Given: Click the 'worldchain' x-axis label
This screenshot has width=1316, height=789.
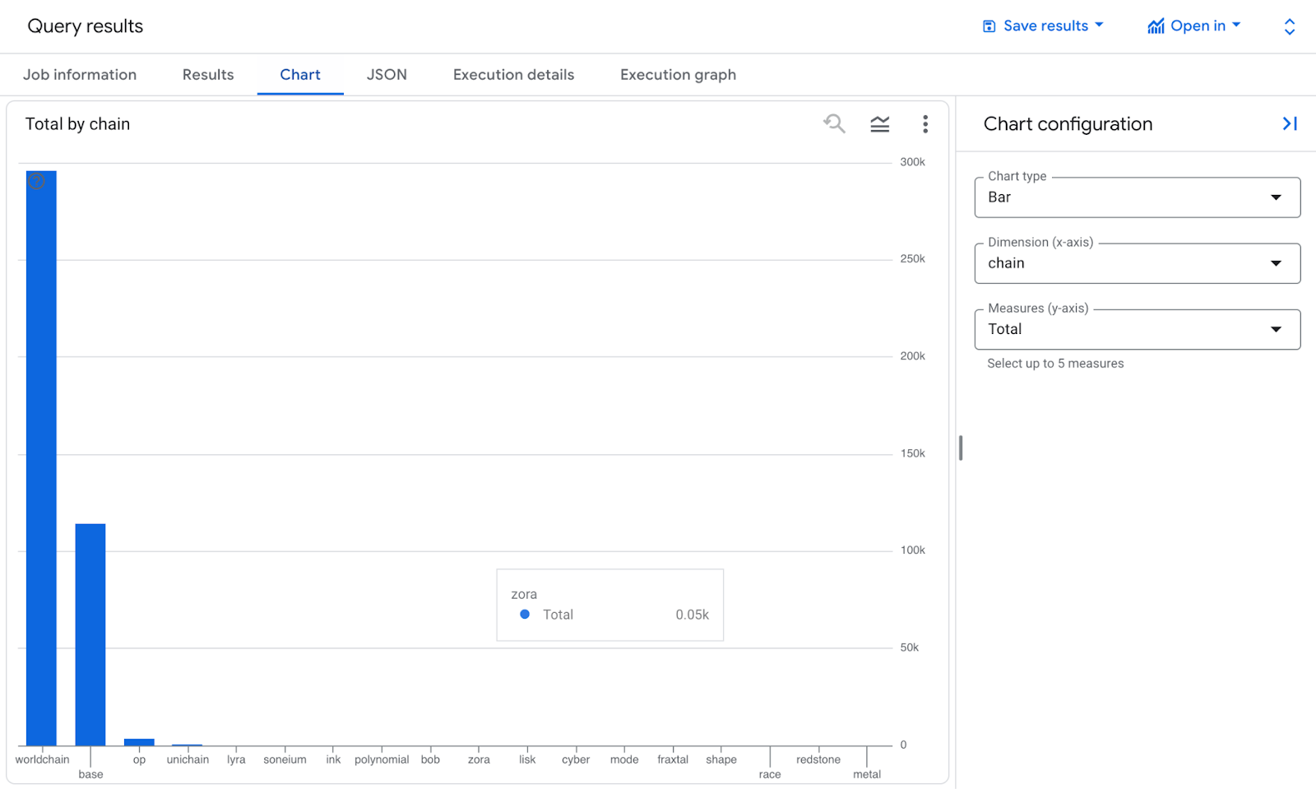Looking at the screenshot, I should (42, 759).
